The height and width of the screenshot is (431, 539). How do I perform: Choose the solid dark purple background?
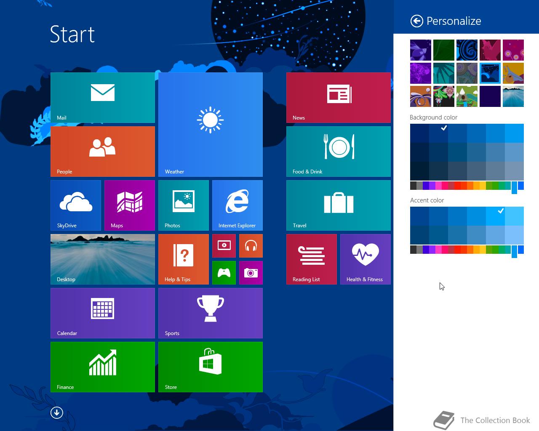tap(490, 96)
